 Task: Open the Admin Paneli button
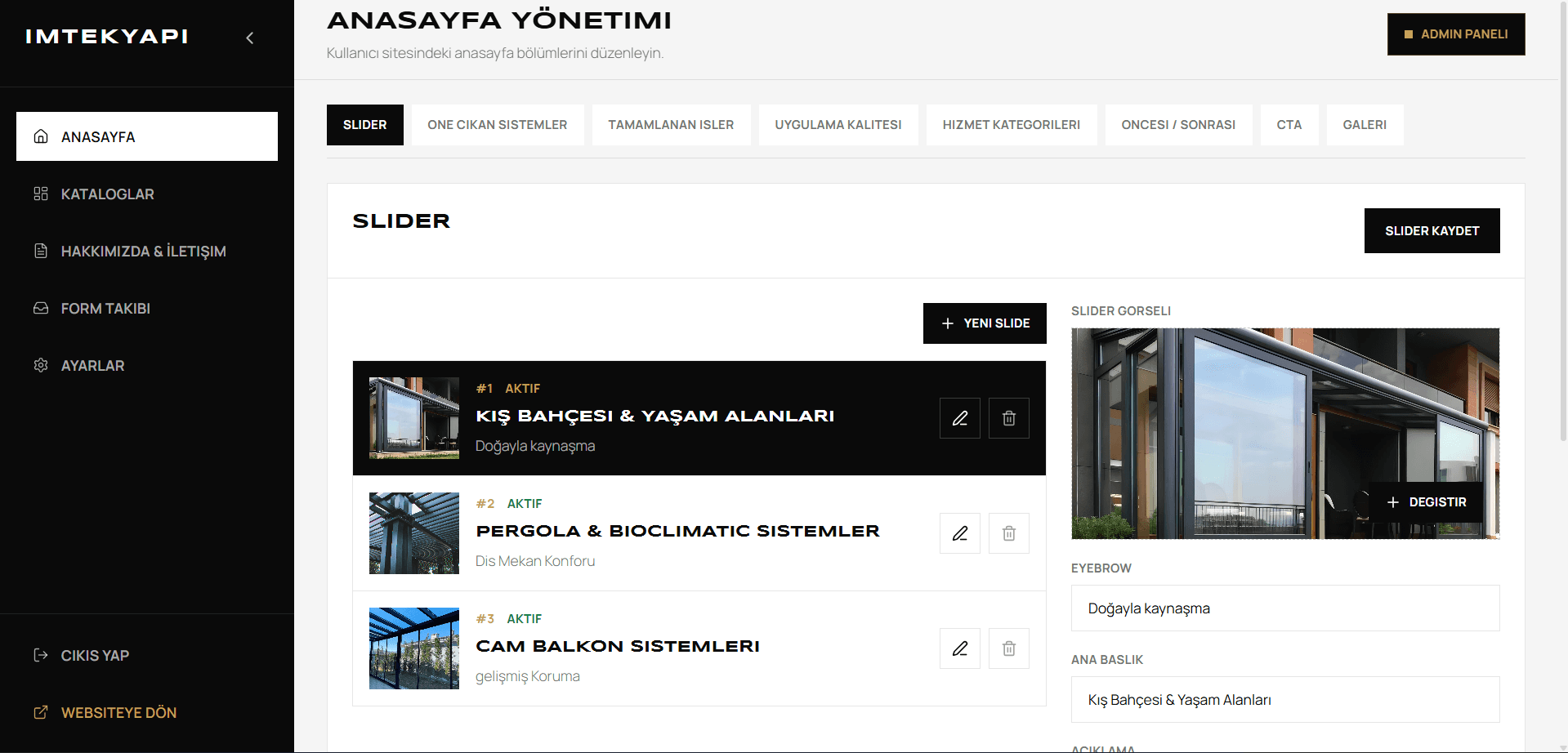pyautogui.click(x=1456, y=34)
